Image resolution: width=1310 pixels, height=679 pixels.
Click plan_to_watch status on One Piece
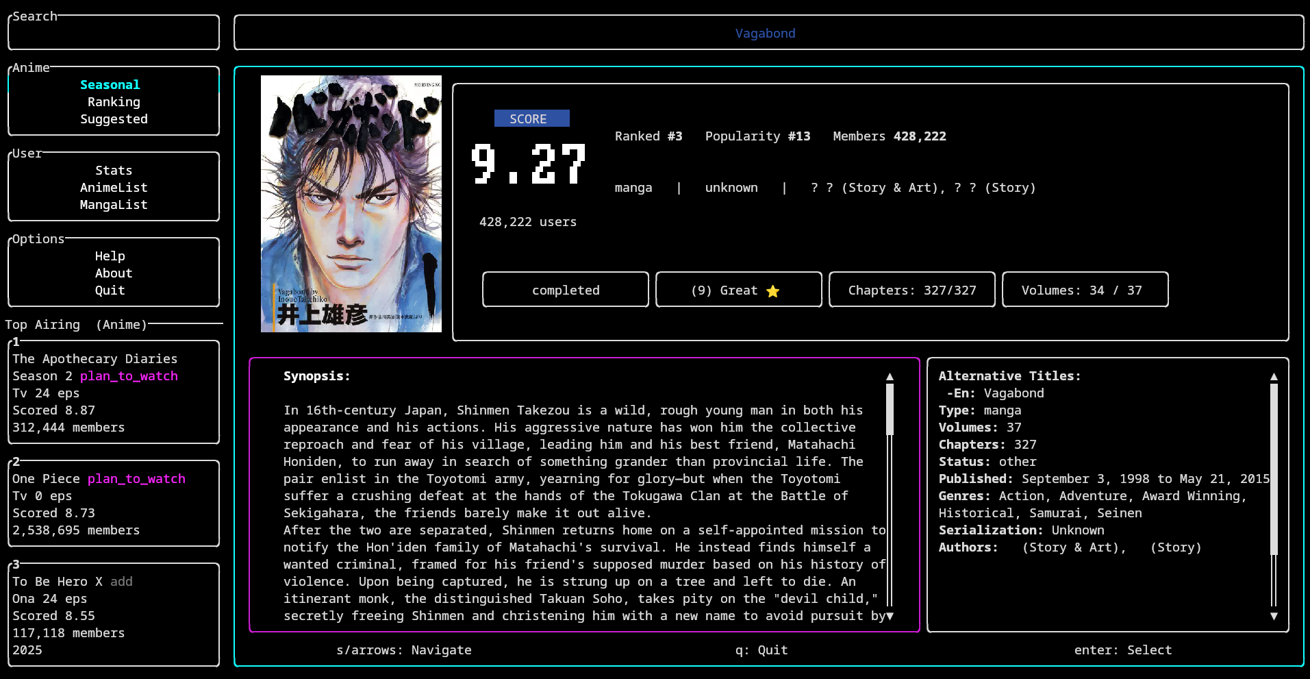pyautogui.click(x=136, y=479)
